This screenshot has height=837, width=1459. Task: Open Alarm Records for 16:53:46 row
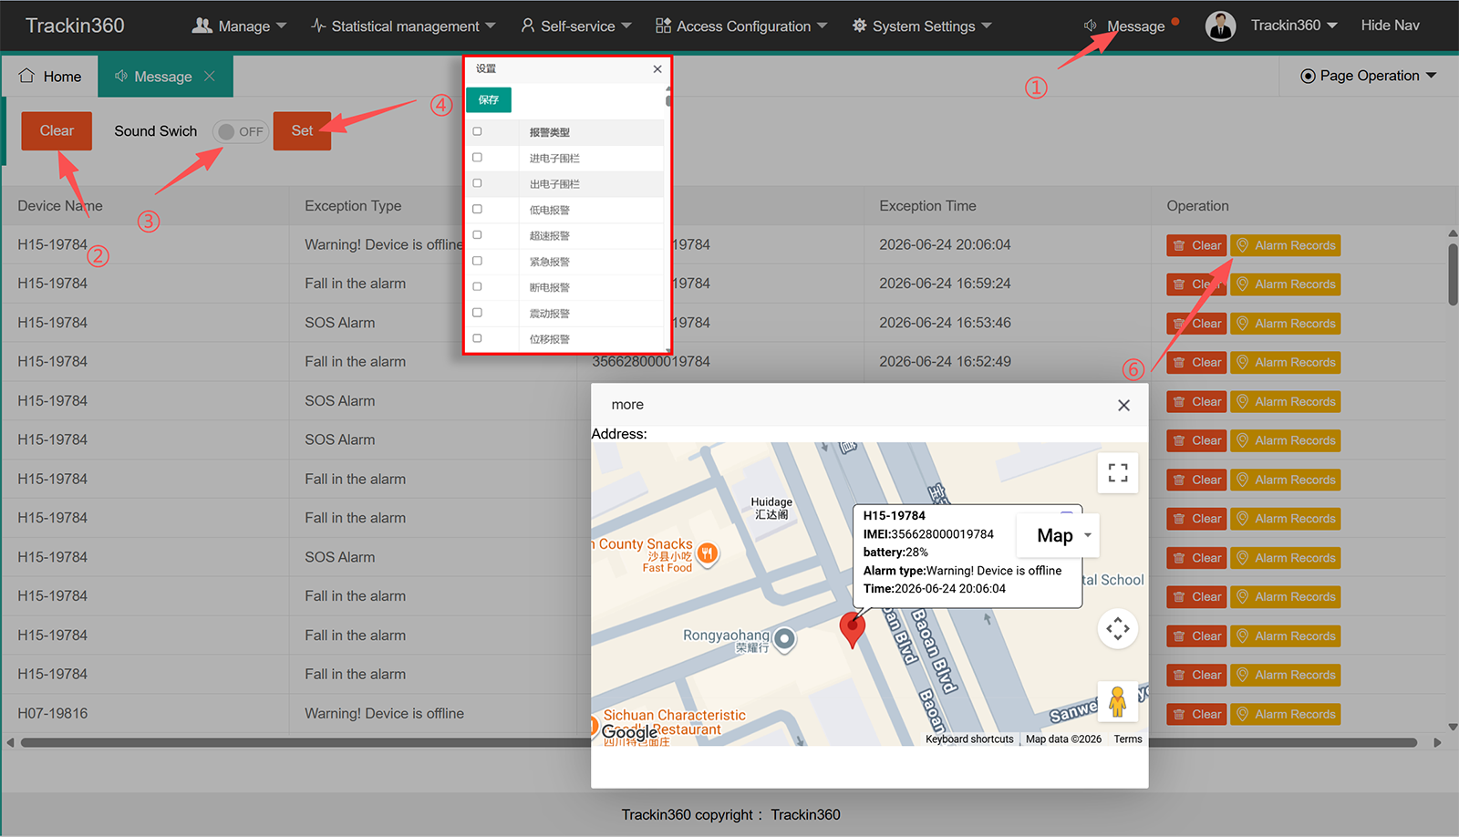[x=1286, y=324]
